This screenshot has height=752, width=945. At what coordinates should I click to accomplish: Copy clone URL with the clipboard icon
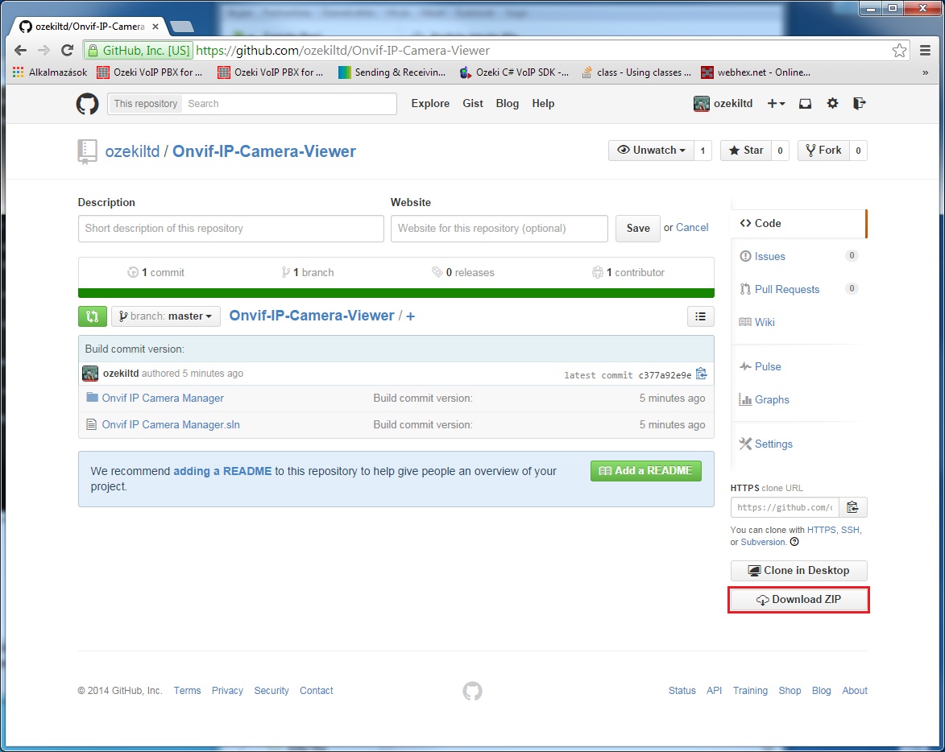click(x=853, y=507)
